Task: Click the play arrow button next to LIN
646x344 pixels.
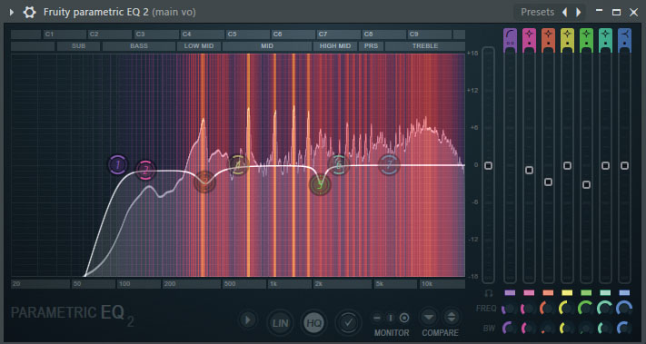Action: 248,319
